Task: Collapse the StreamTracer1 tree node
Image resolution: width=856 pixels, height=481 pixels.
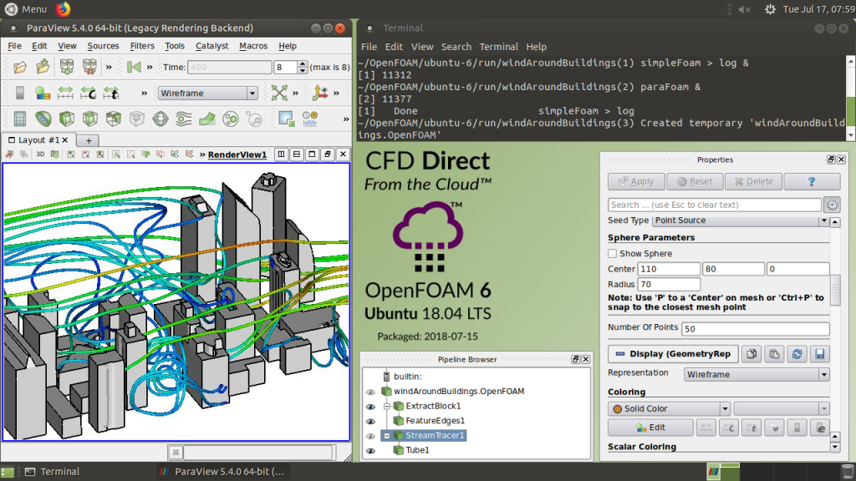Action: tap(386, 436)
